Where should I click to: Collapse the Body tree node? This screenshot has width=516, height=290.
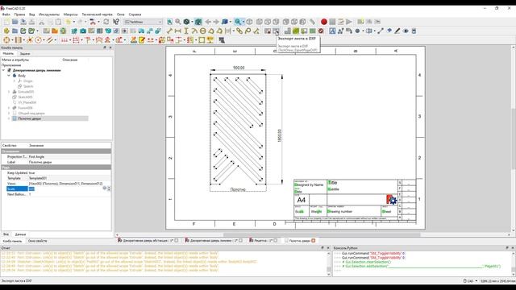pyautogui.click(x=9, y=76)
